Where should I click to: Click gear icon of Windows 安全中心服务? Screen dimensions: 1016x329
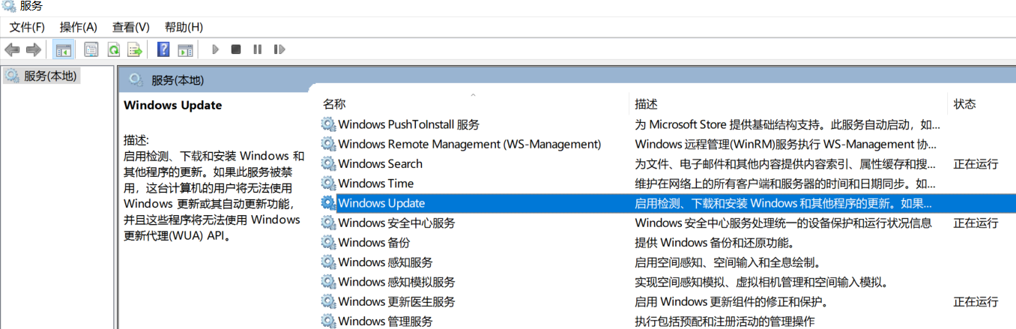click(x=328, y=223)
